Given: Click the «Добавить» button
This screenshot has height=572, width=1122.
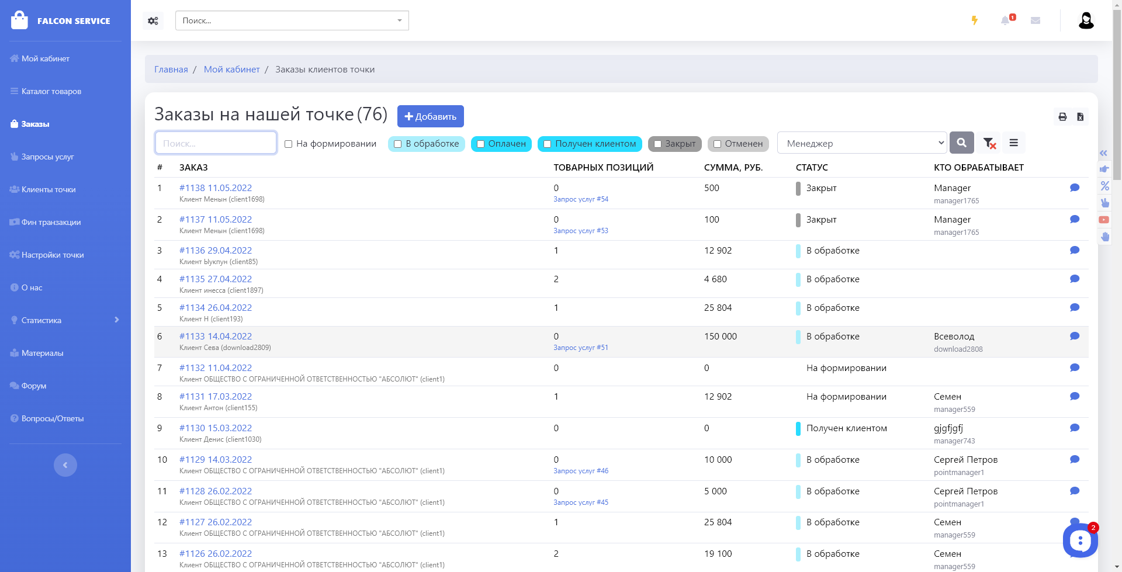Looking at the screenshot, I should click(430, 116).
